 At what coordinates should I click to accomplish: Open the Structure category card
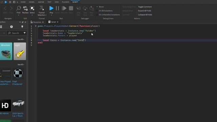(x=6, y=51)
